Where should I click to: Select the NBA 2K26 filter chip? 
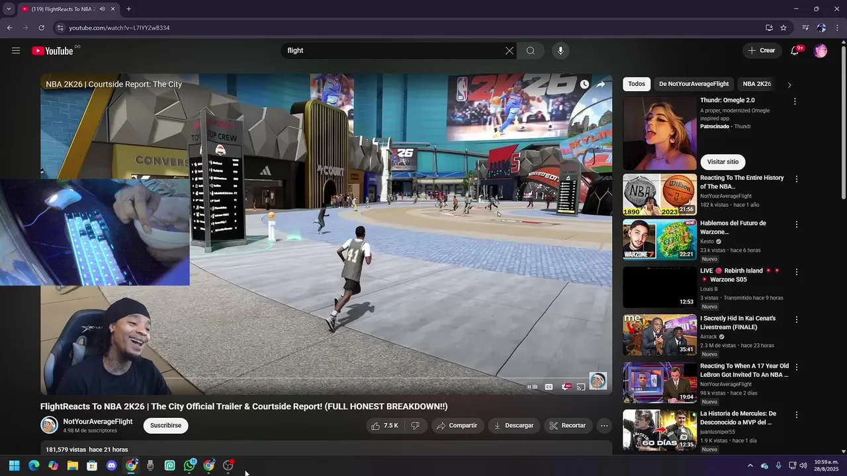[756, 84]
